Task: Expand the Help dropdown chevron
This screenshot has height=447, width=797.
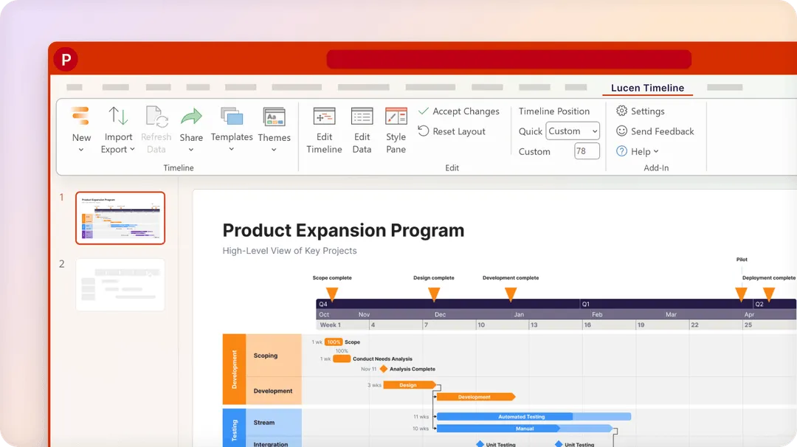Action: (656, 151)
